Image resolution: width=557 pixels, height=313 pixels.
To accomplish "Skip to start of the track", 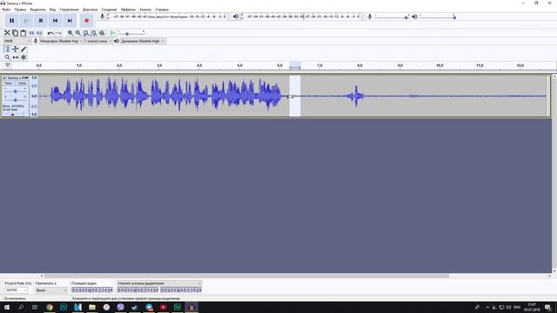I will click(x=55, y=21).
